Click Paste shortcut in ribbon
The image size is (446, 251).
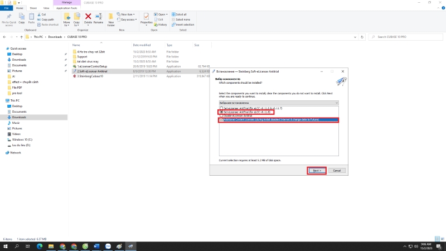click(48, 25)
